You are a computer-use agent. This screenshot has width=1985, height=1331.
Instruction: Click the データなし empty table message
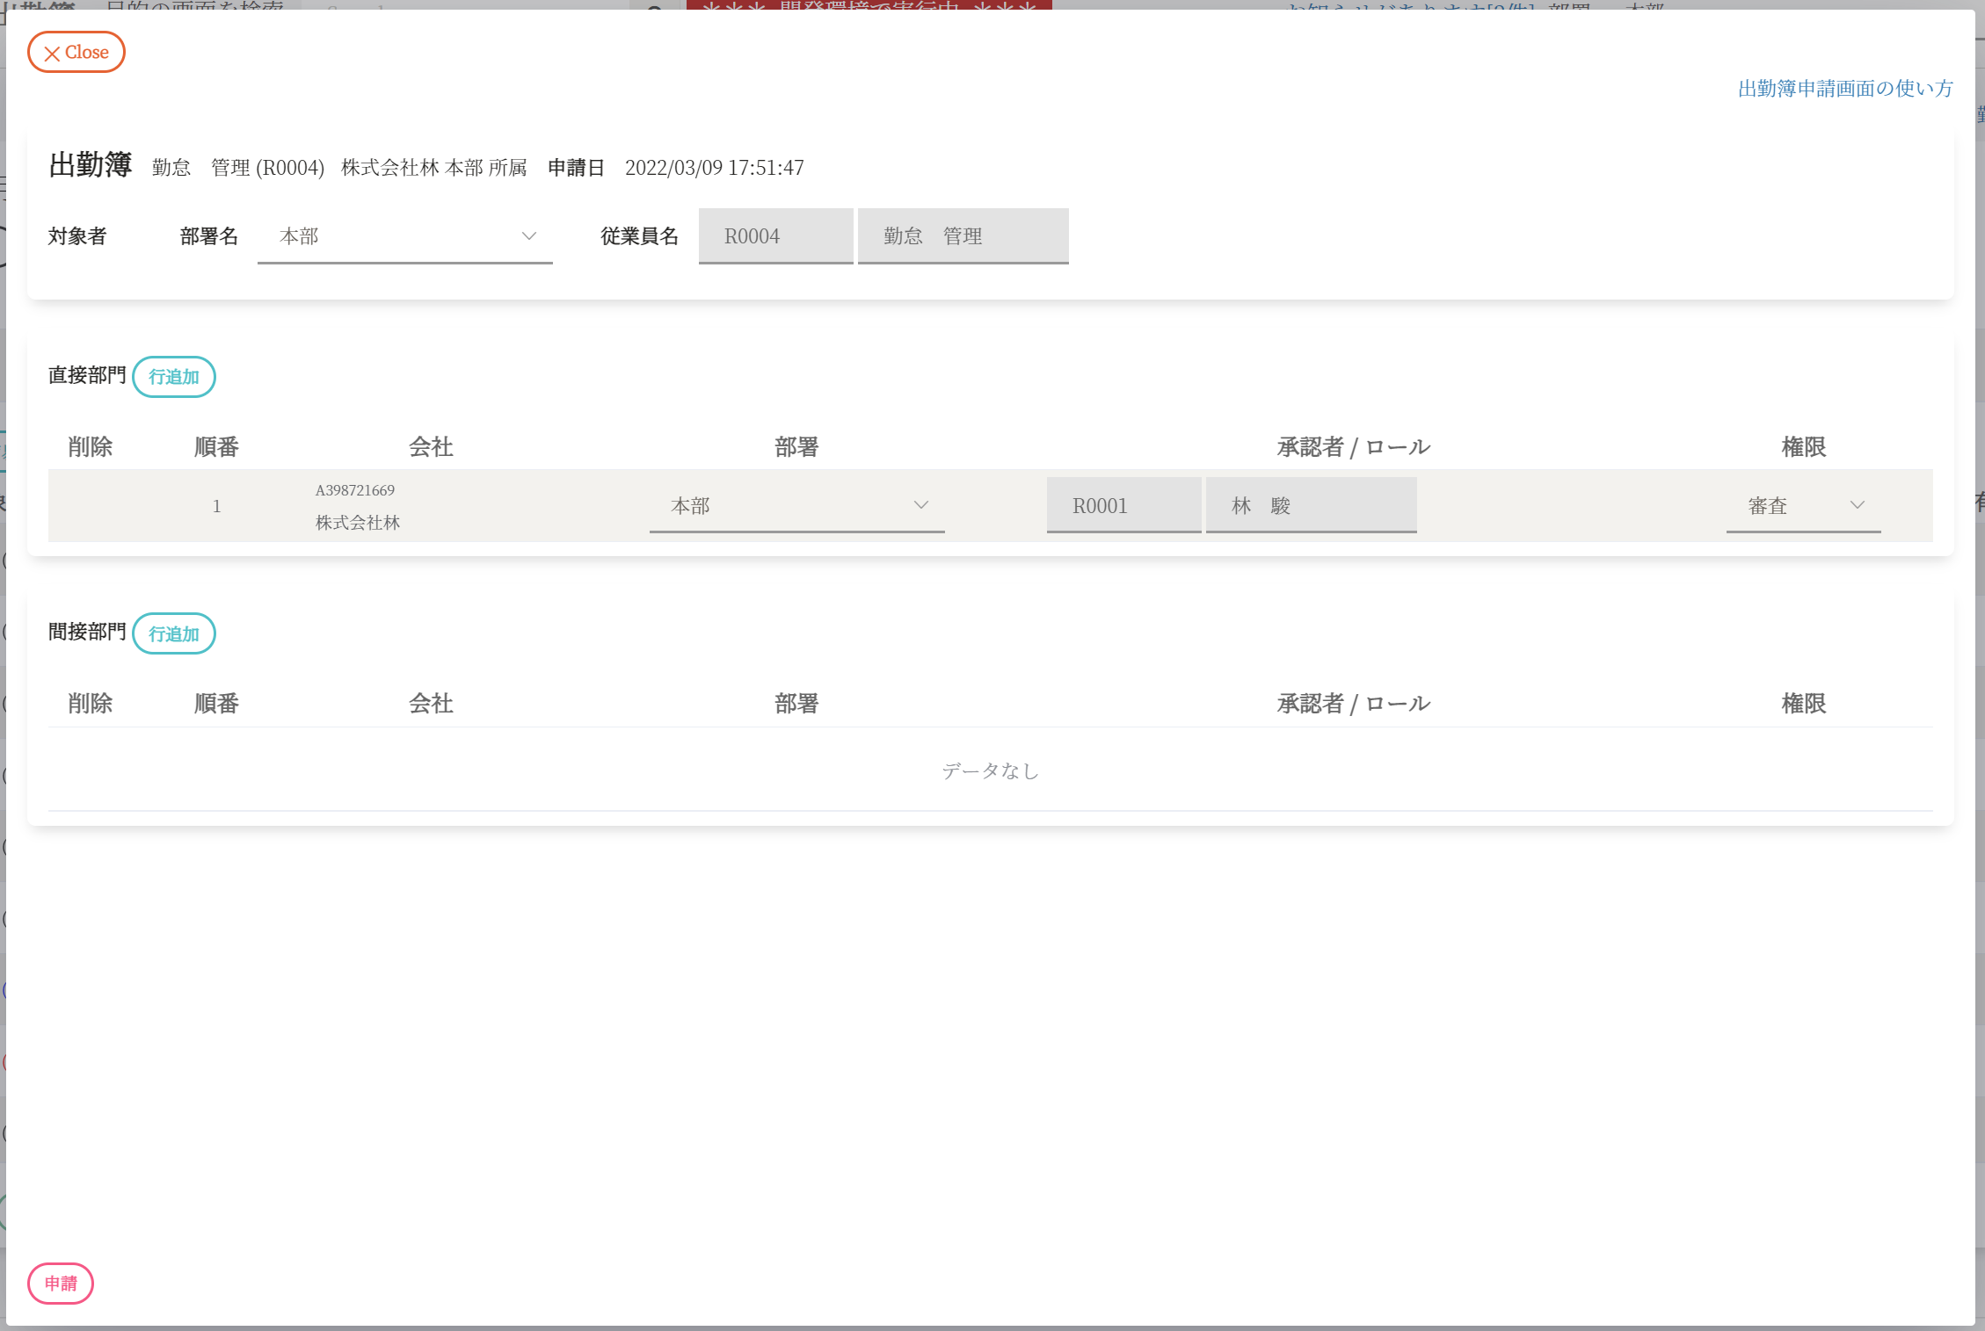(990, 770)
